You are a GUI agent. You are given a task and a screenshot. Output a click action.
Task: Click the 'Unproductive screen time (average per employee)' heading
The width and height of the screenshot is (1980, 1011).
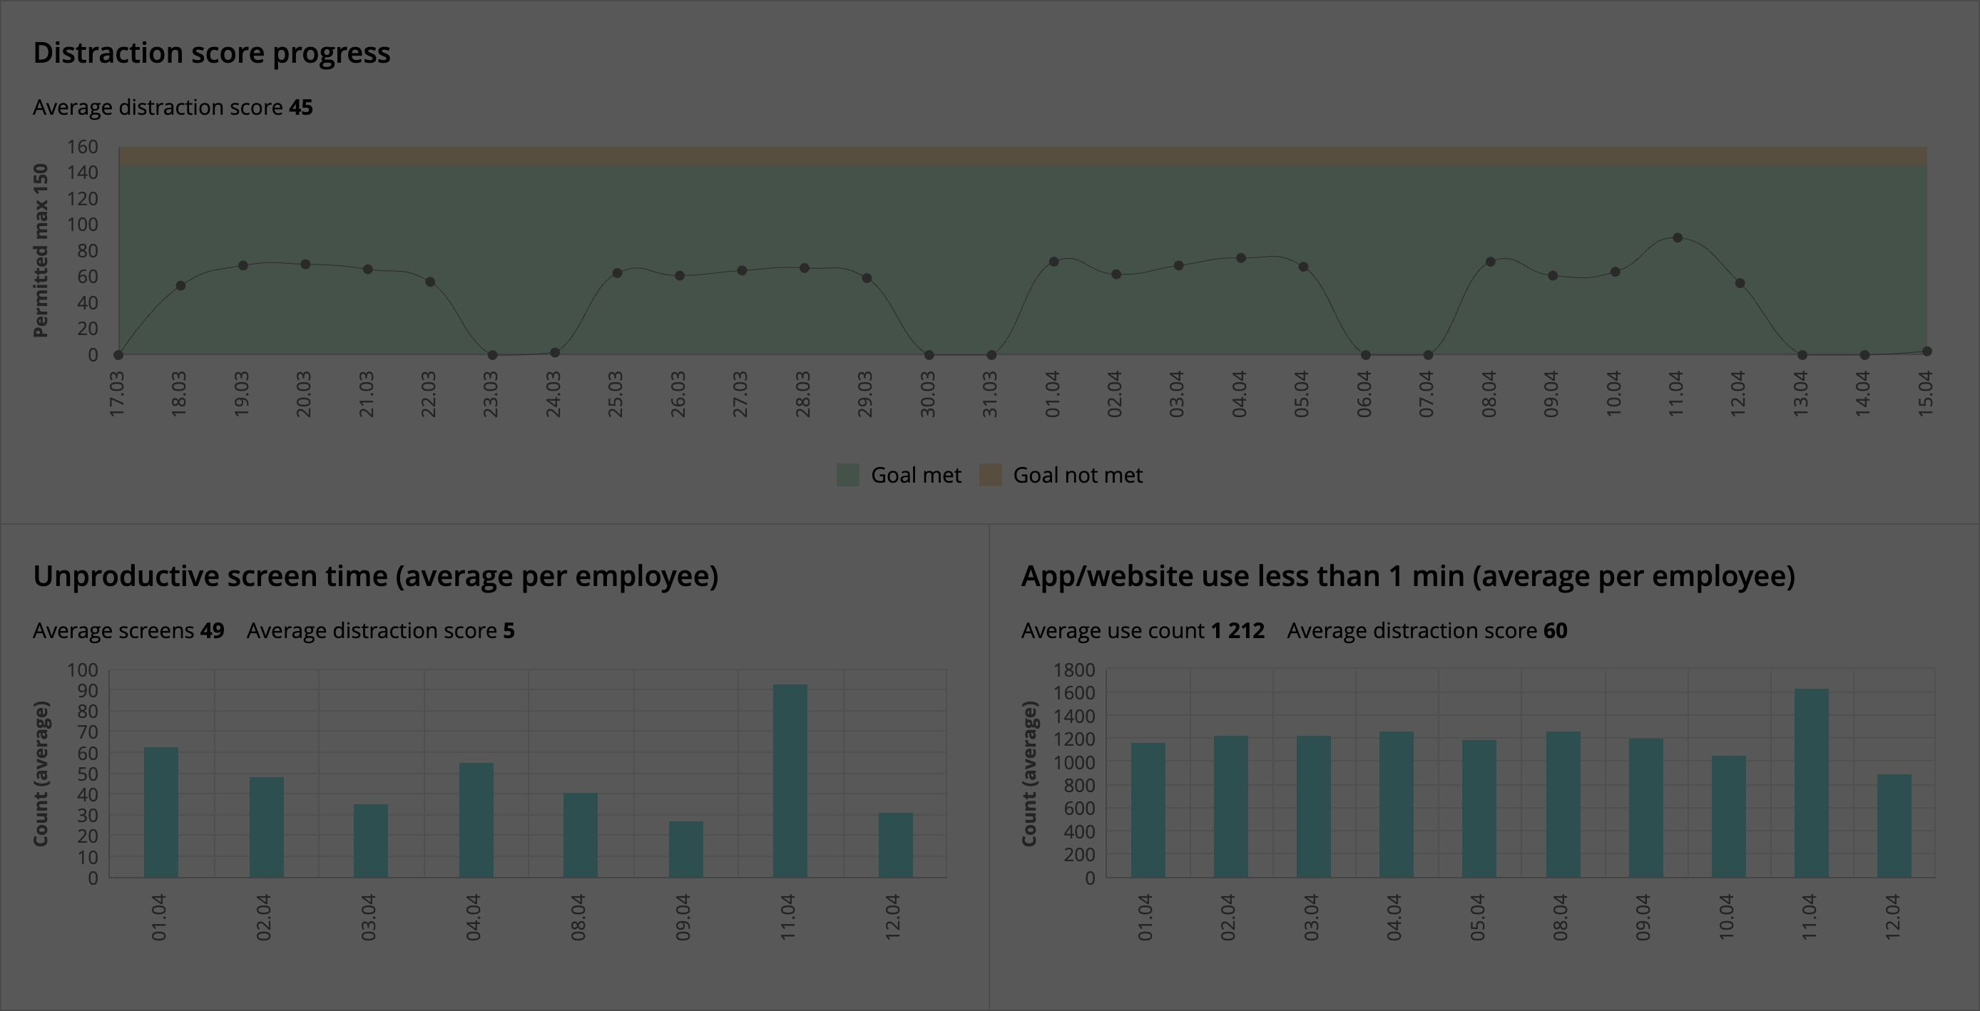tap(376, 576)
